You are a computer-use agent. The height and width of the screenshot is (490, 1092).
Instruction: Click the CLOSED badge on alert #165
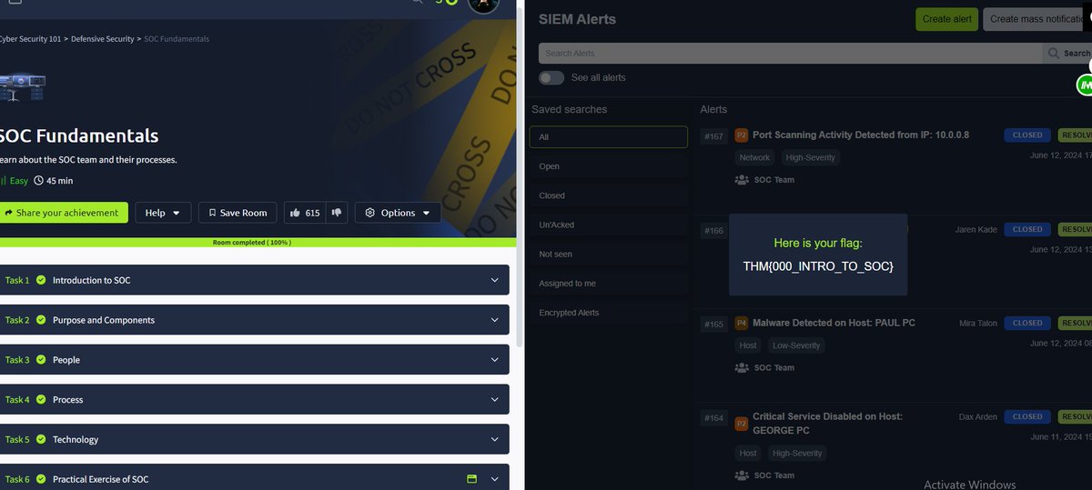click(1027, 323)
